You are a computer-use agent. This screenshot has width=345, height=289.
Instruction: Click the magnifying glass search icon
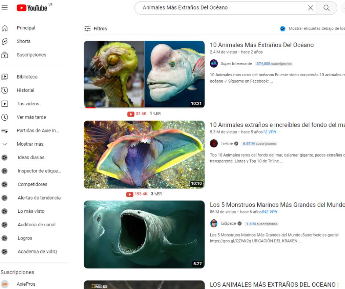326,8
